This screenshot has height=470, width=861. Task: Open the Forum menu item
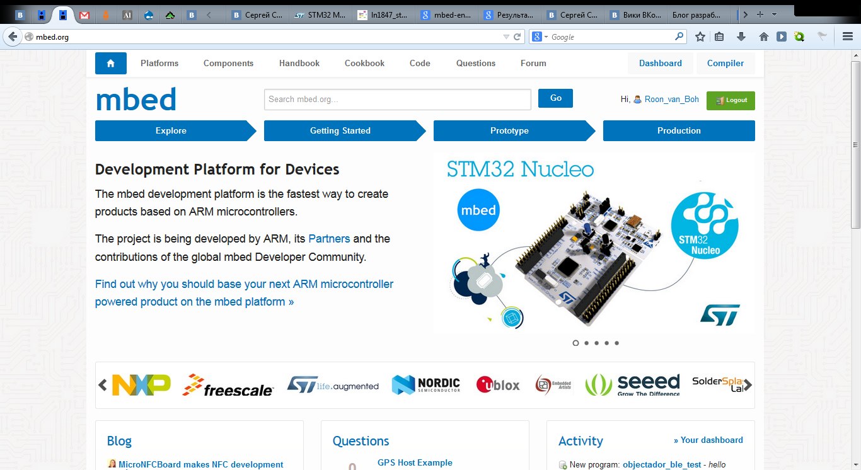[x=533, y=63]
